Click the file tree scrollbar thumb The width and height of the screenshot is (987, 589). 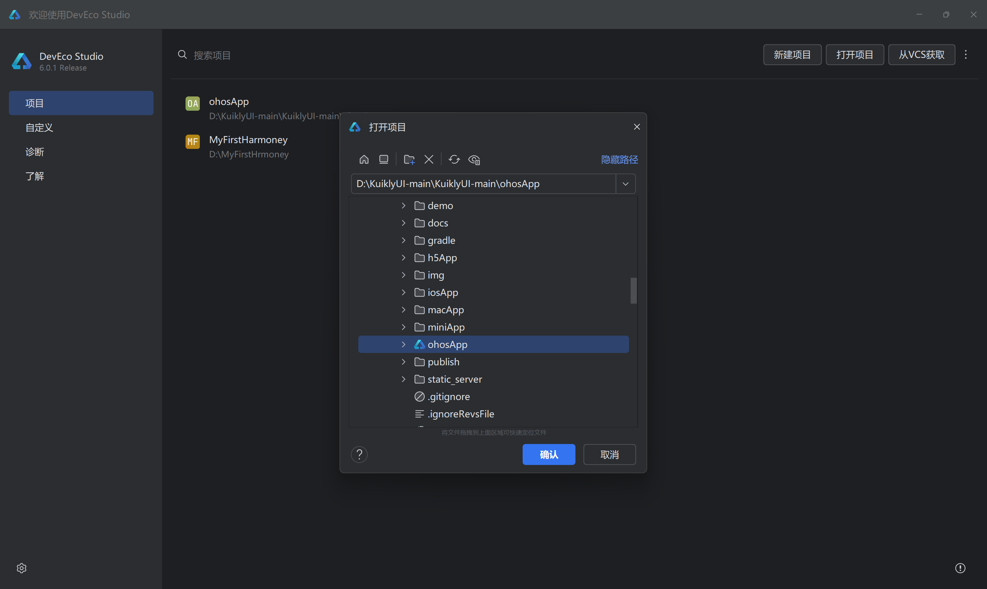point(633,290)
